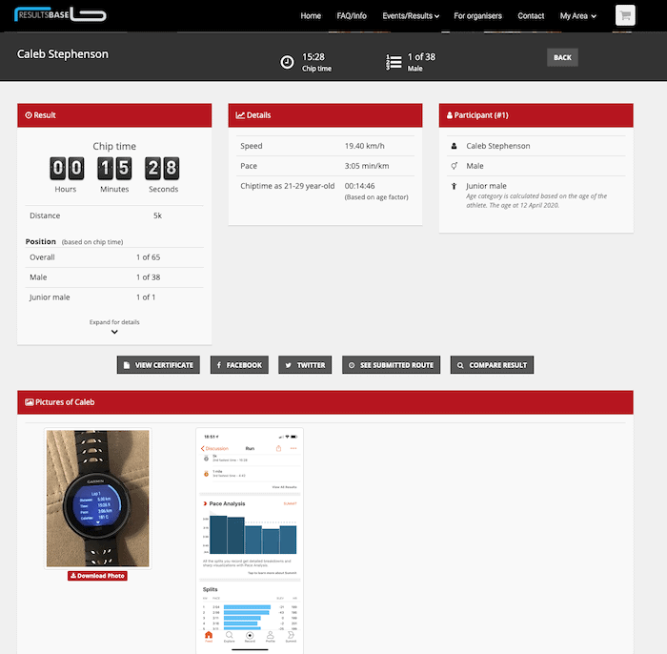Click the 'Expand for details' text

pyautogui.click(x=114, y=322)
